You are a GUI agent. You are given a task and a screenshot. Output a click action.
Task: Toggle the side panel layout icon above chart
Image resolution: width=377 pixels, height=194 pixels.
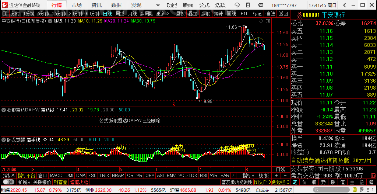(x=268, y=21)
